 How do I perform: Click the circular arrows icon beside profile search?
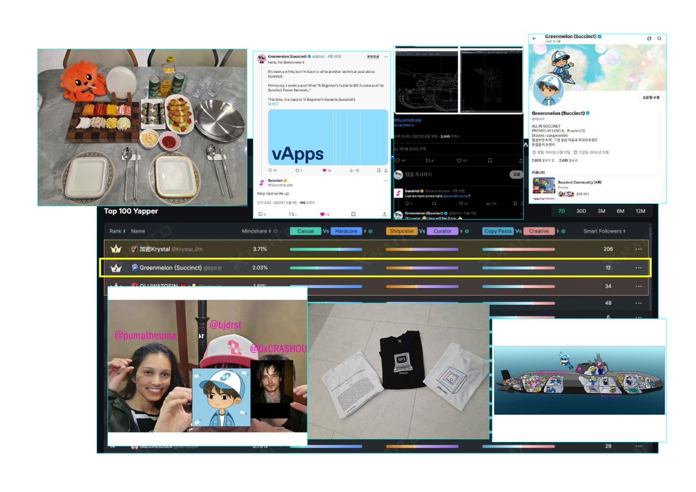(x=649, y=38)
